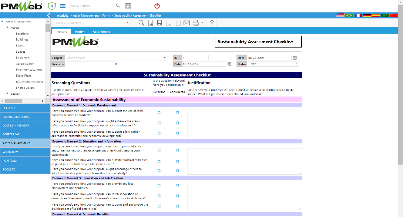
Task: Navigate to Asset Management via the breadcrumb link
Action: pos(86,15)
